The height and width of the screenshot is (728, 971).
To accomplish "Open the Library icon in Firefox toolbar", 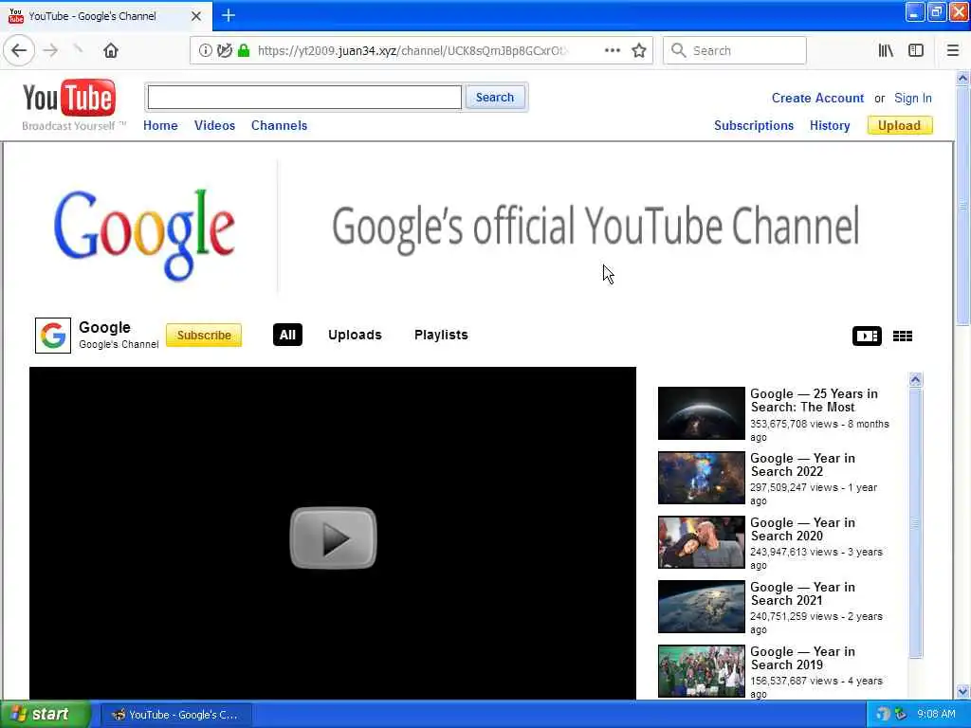I will [886, 50].
